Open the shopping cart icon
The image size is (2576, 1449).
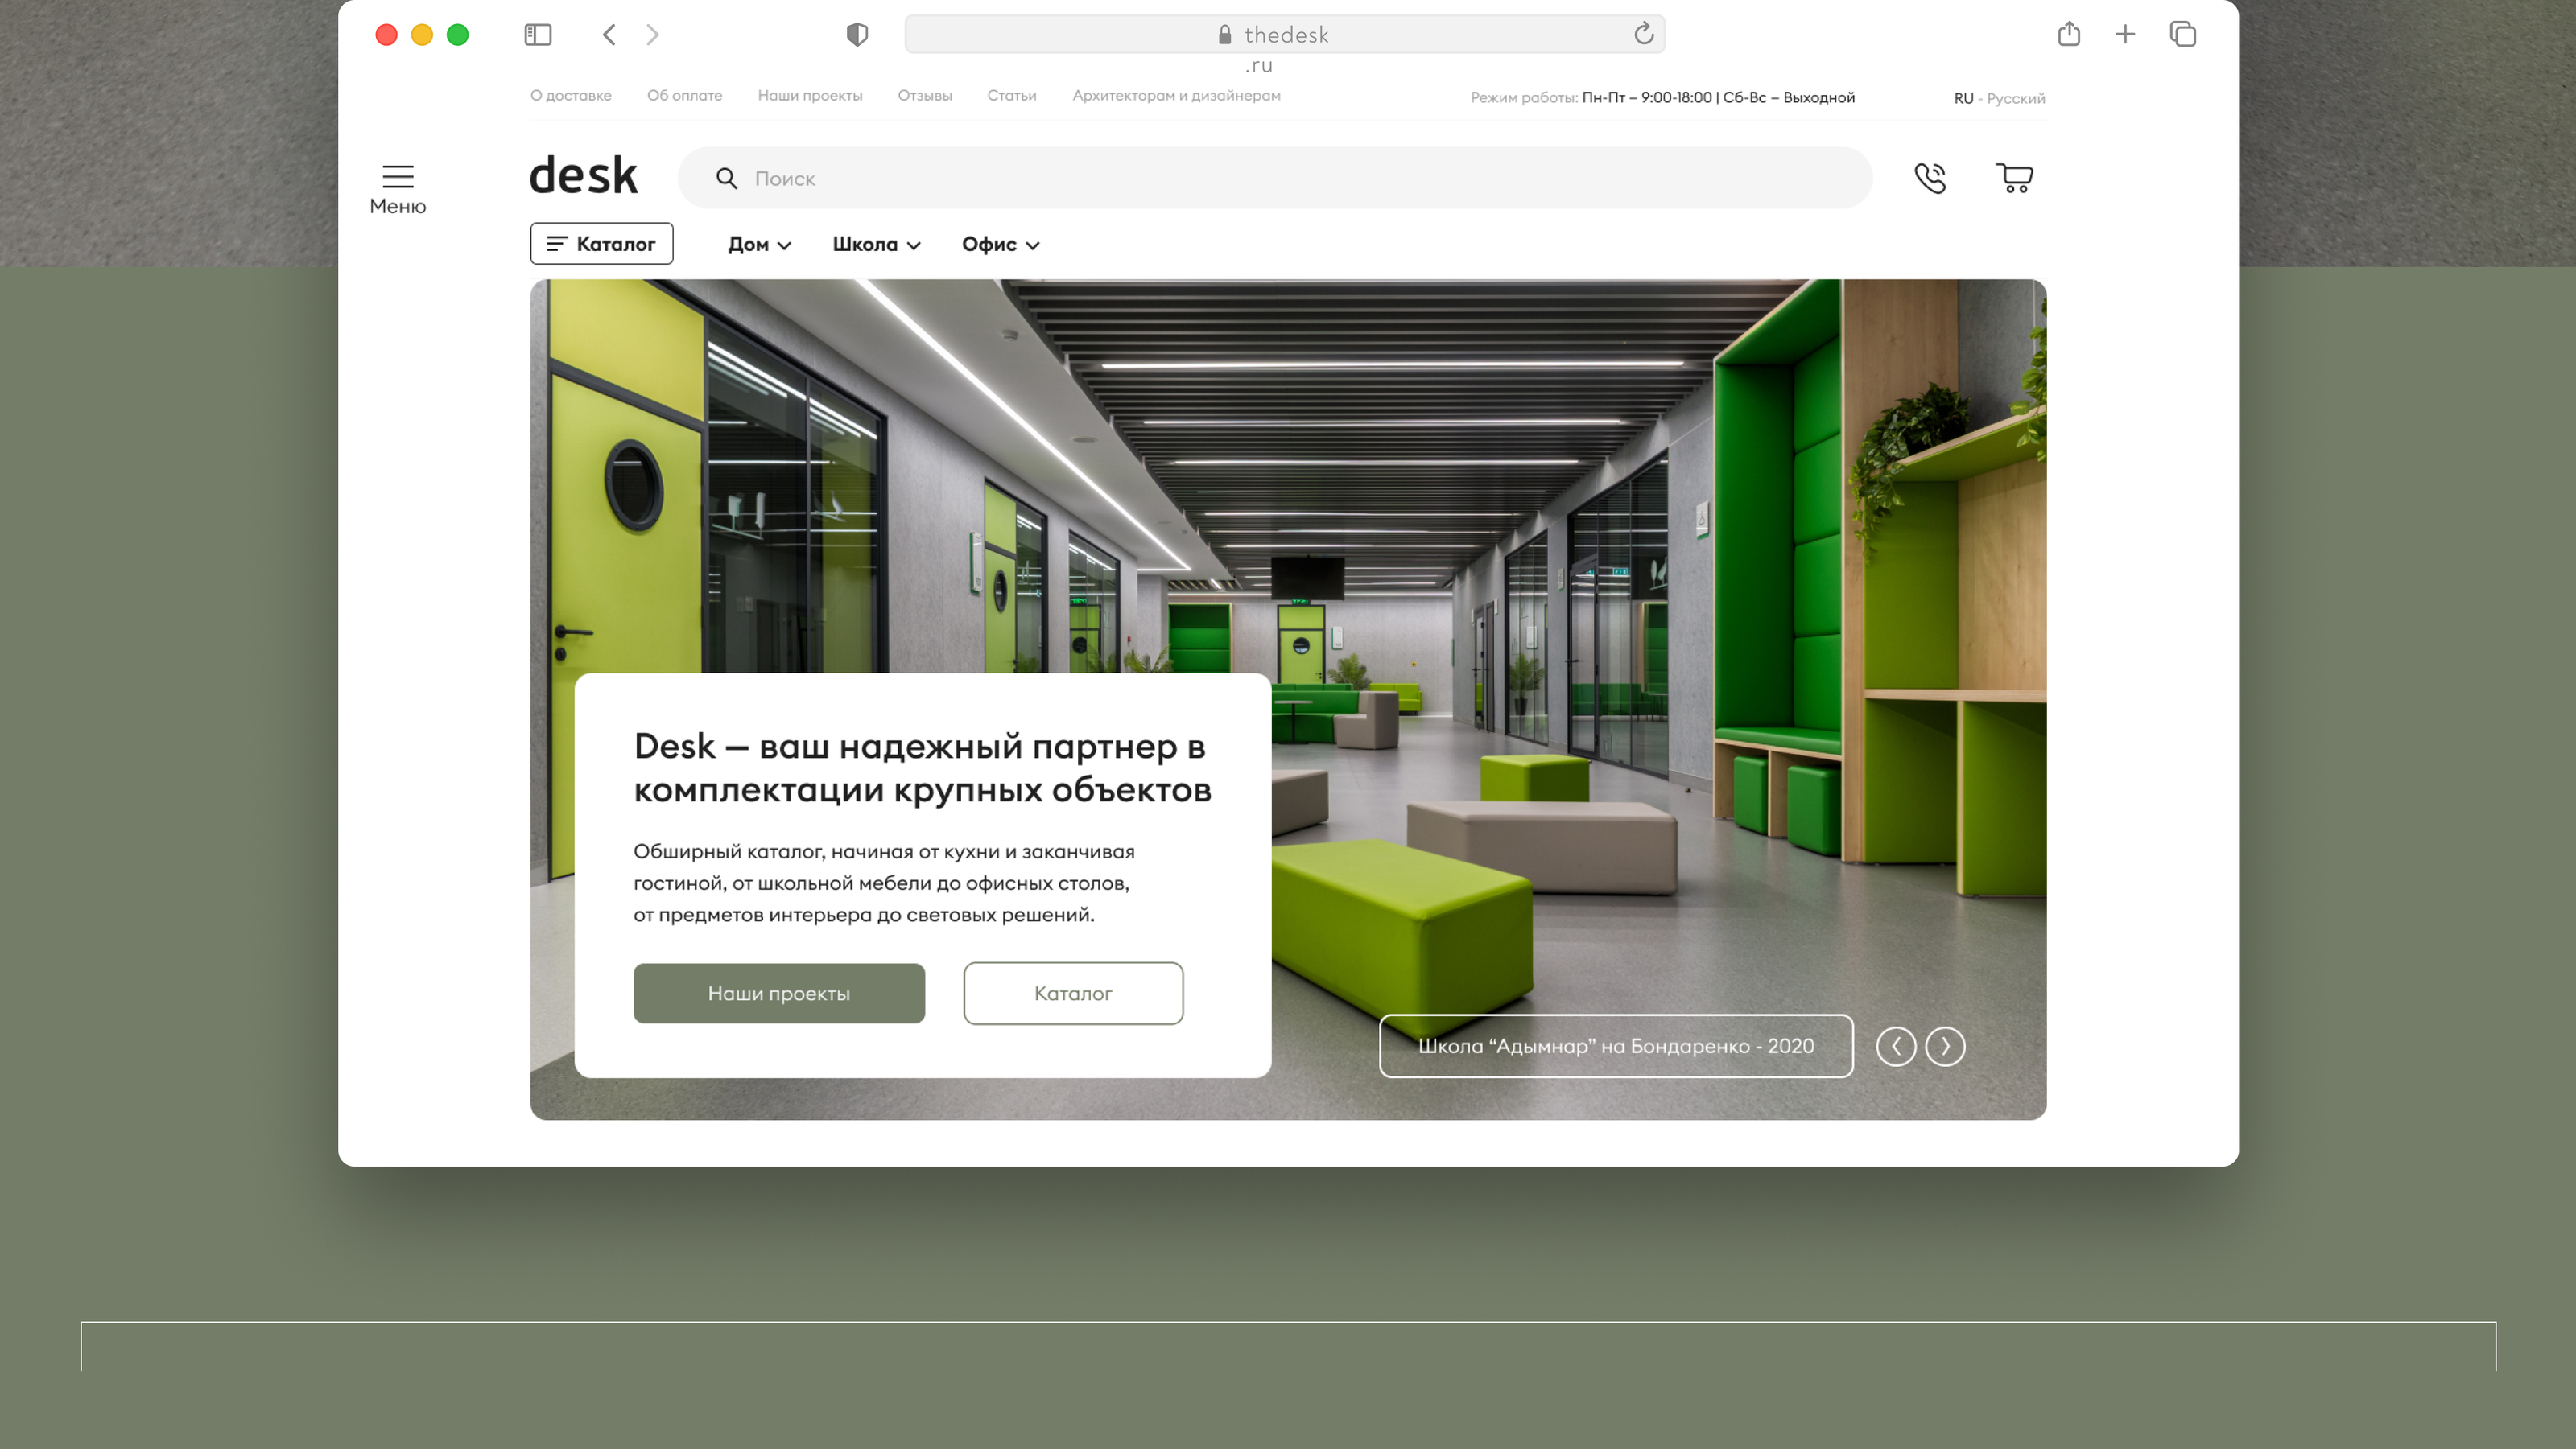[2014, 178]
